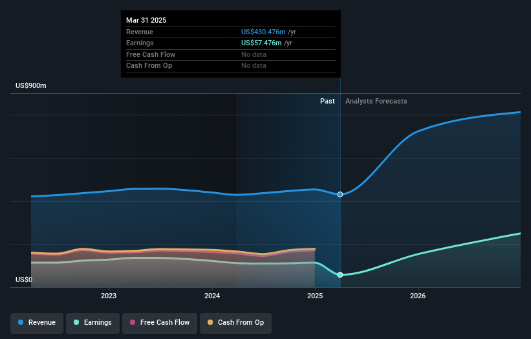Toggle the Free Cash Flow legend series

pos(160,323)
